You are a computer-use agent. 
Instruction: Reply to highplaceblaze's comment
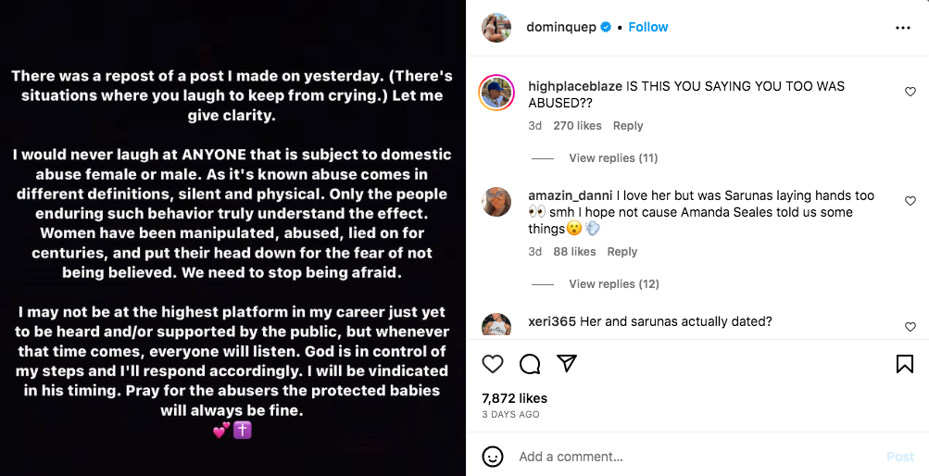tap(628, 126)
